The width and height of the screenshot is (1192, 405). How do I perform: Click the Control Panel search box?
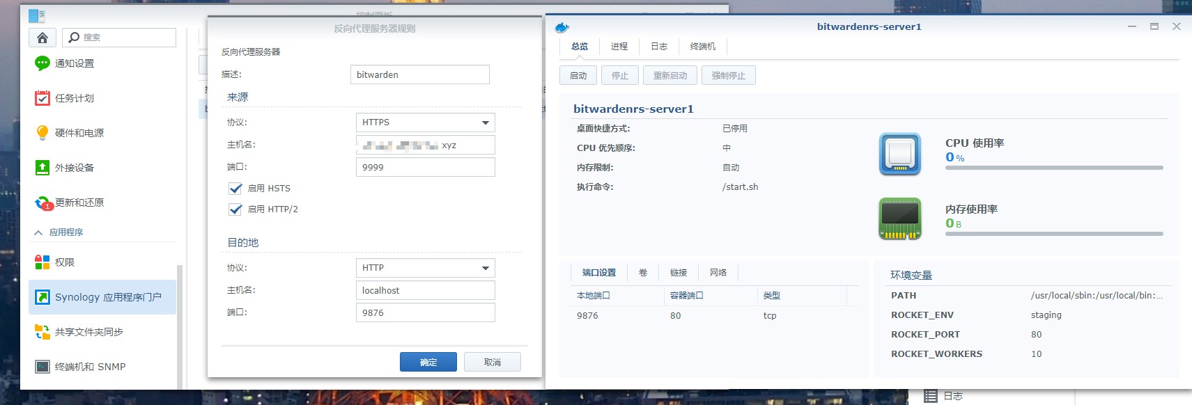[x=119, y=38]
